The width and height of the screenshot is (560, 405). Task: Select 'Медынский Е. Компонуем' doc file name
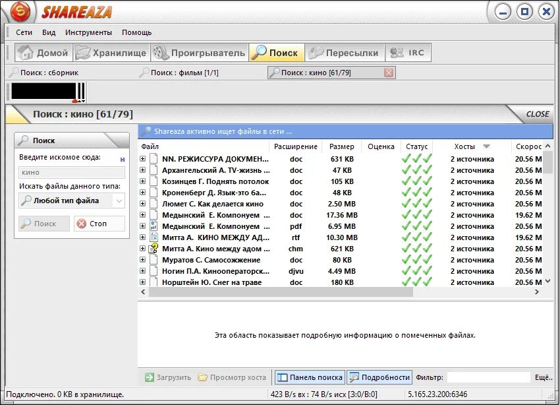pyautogui.click(x=215, y=215)
